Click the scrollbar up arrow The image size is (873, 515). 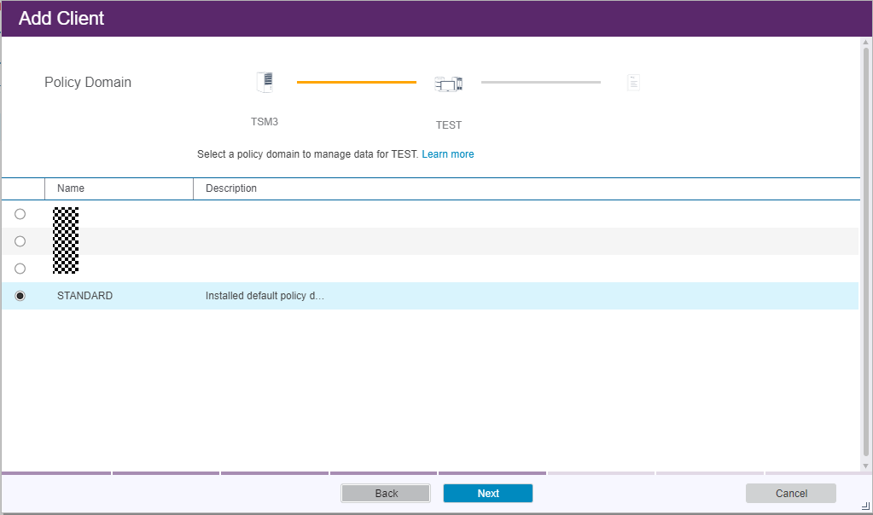(x=866, y=43)
